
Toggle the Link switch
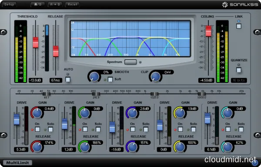[x=239, y=26]
